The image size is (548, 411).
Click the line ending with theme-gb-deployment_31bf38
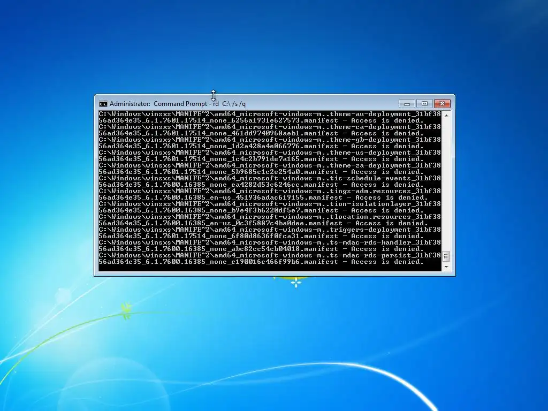pyautogui.click(x=270, y=140)
